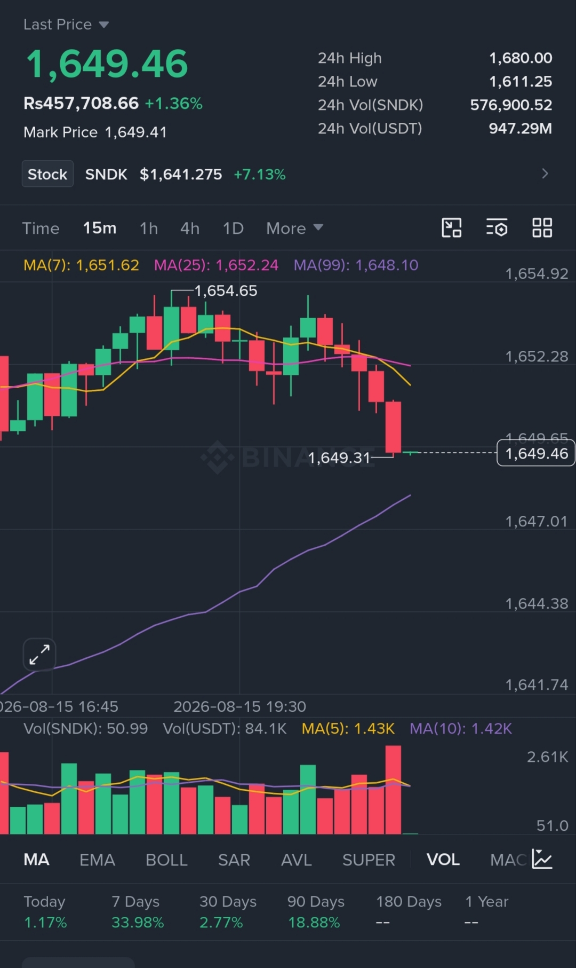Tap the 19:30 time axis marker

click(x=239, y=707)
